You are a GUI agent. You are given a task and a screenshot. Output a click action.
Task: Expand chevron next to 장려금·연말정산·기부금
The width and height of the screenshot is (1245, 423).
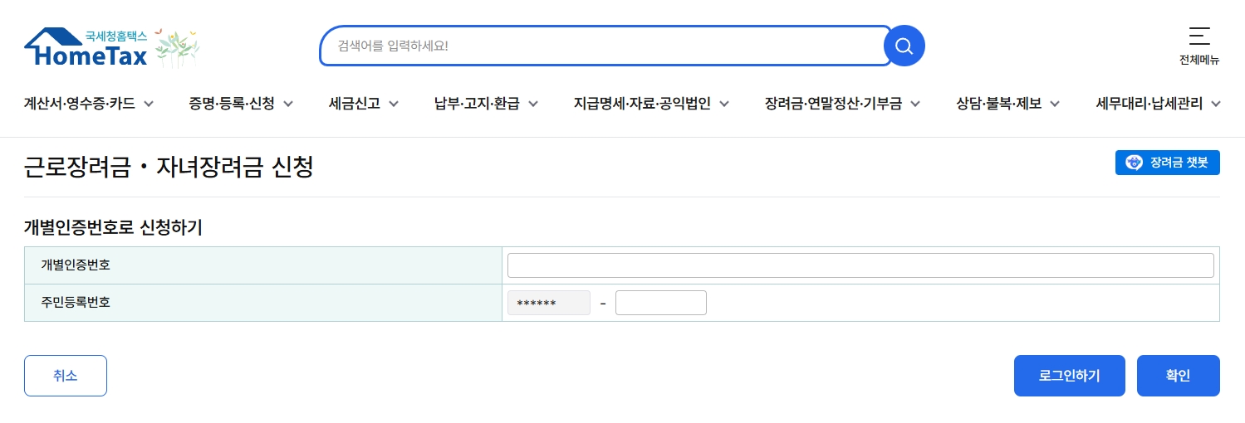click(915, 105)
